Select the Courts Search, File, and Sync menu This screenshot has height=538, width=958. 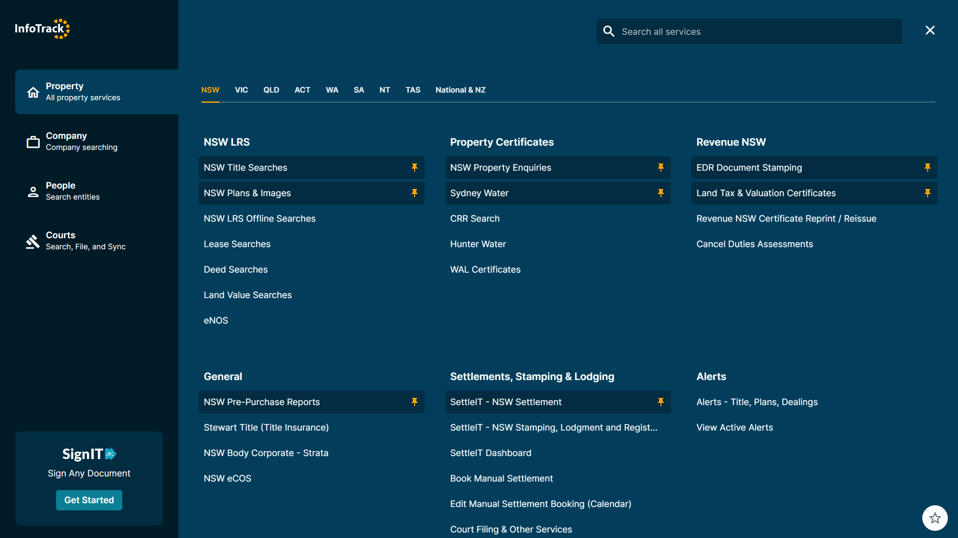click(97, 241)
